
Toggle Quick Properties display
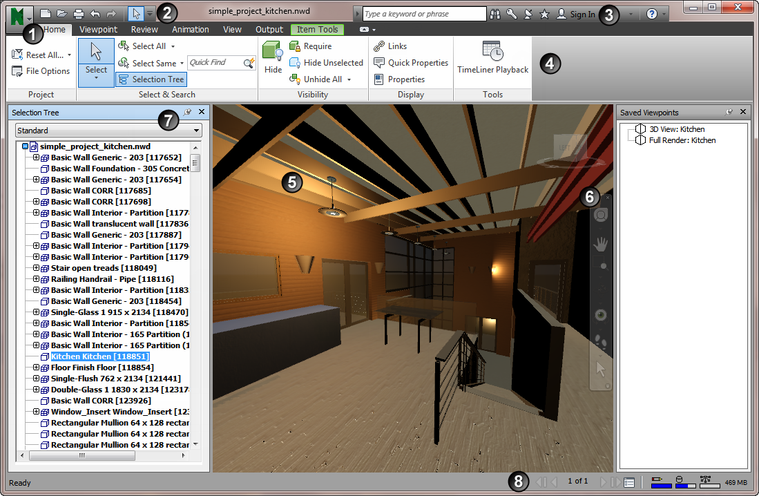(x=411, y=62)
